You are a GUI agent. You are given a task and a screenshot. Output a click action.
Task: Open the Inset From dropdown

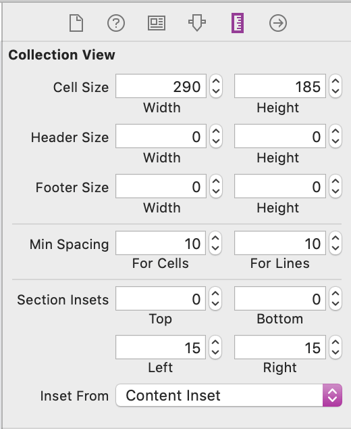pyautogui.click(x=229, y=395)
